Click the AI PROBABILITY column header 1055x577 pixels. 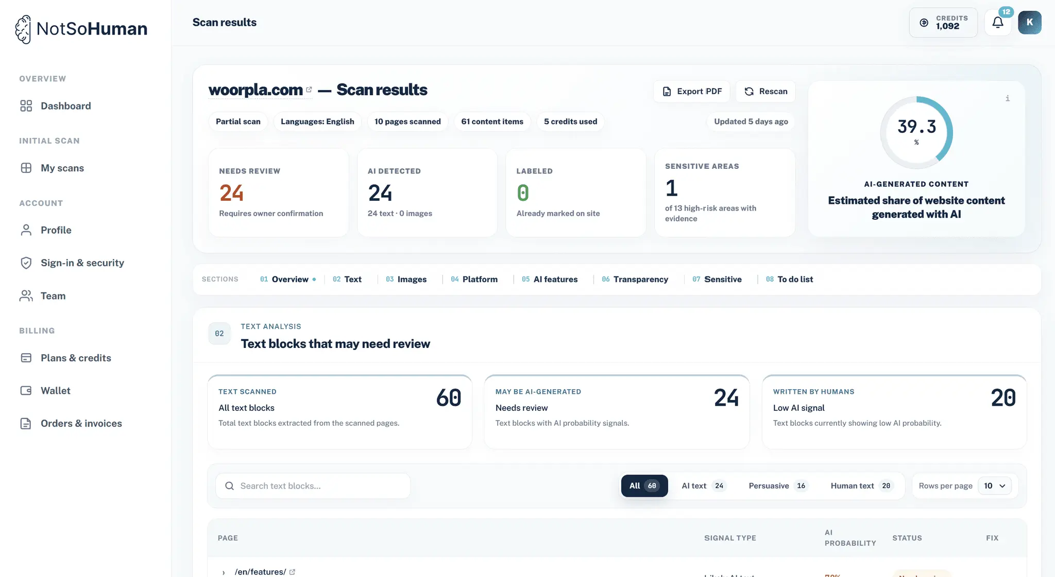850,538
